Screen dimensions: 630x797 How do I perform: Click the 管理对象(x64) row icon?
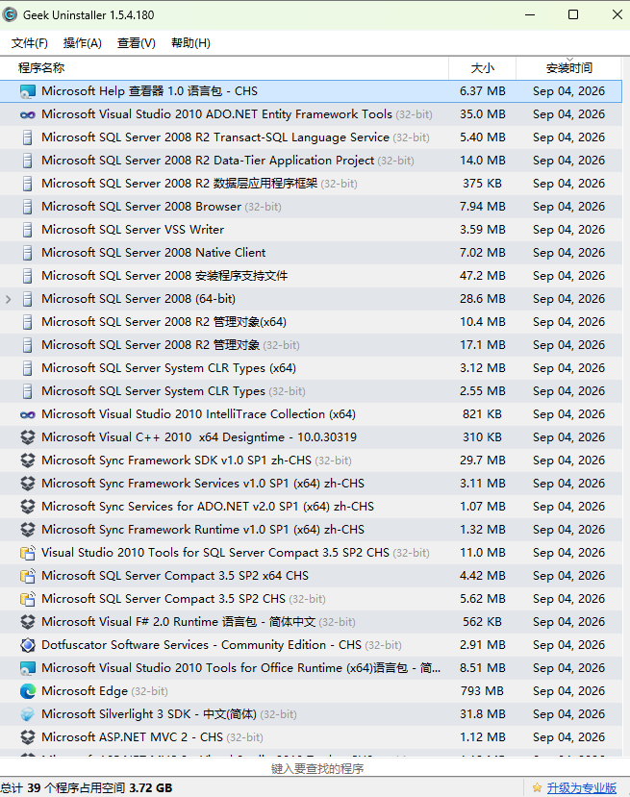pos(28,322)
